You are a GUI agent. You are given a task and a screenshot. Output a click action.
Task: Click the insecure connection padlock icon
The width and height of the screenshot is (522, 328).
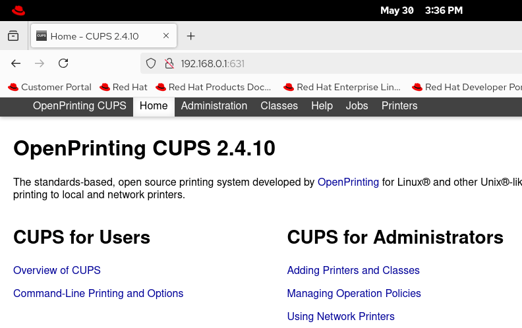pyautogui.click(x=169, y=63)
